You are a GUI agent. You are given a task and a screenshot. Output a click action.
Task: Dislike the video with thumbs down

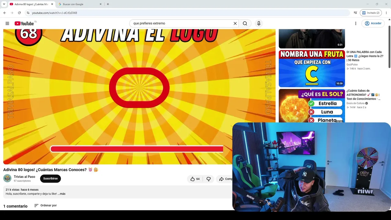click(x=209, y=179)
